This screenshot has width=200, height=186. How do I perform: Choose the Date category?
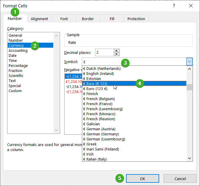[30, 55]
